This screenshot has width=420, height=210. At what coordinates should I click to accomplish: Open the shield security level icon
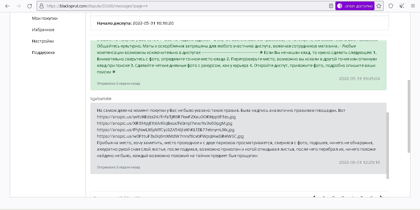391,6
